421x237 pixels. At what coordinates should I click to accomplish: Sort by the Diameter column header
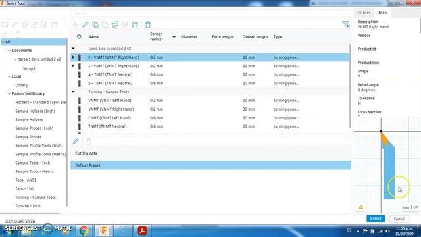click(x=189, y=37)
